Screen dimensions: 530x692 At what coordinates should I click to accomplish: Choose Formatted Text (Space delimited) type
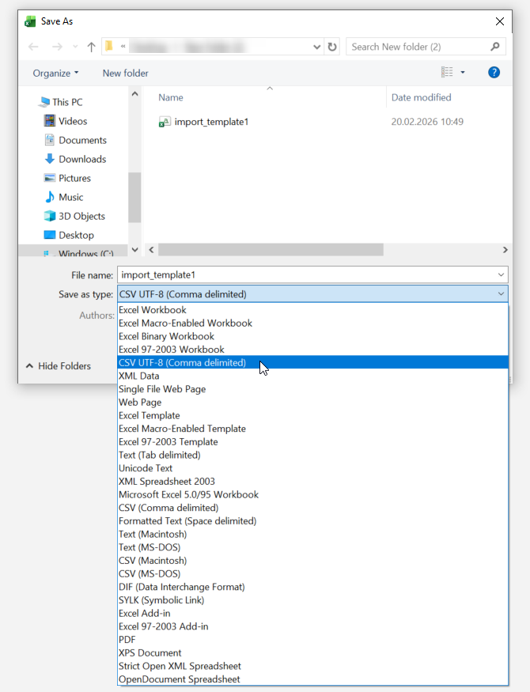tap(313, 520)
